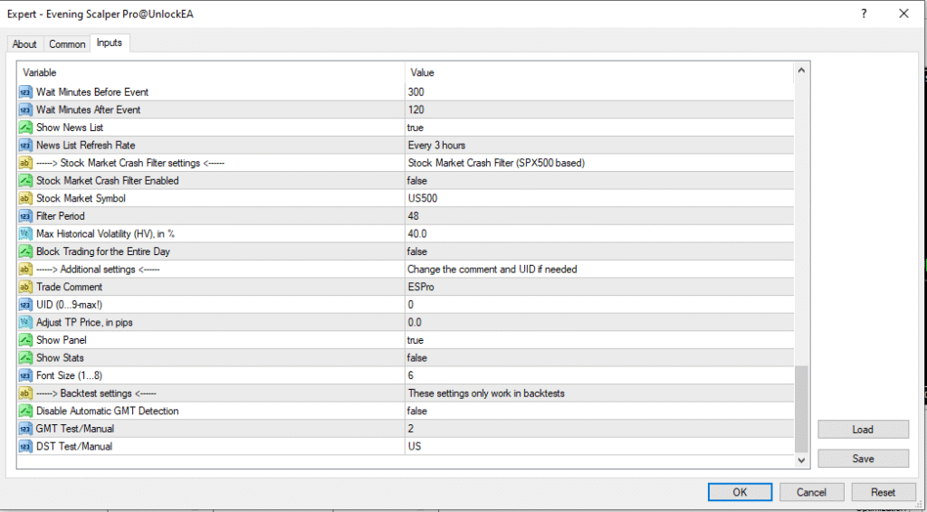Toggle the Show Panel true value
The width and height of the screenshot is (927, 512).
click(597, 340)
